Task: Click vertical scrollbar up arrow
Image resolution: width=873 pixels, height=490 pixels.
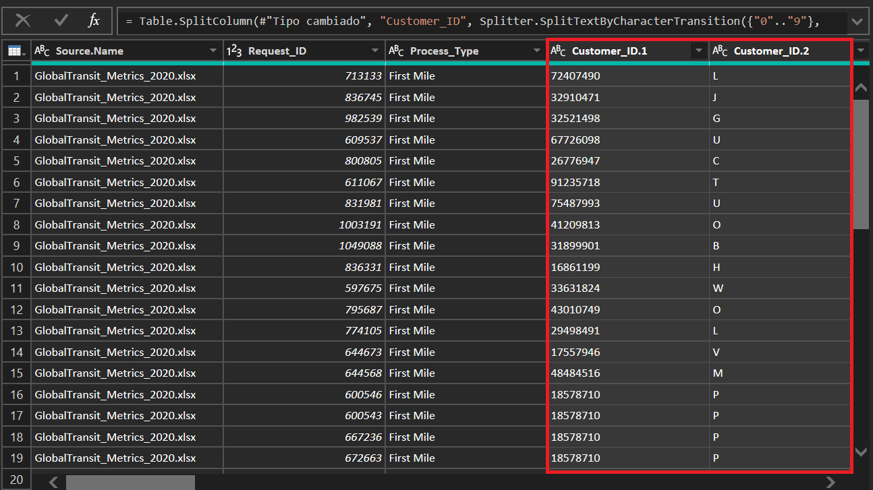Action: tap(861, 88)
